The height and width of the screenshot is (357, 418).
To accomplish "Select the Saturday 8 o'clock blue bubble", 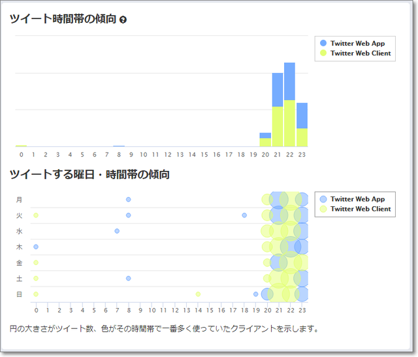I will [129, 278].
